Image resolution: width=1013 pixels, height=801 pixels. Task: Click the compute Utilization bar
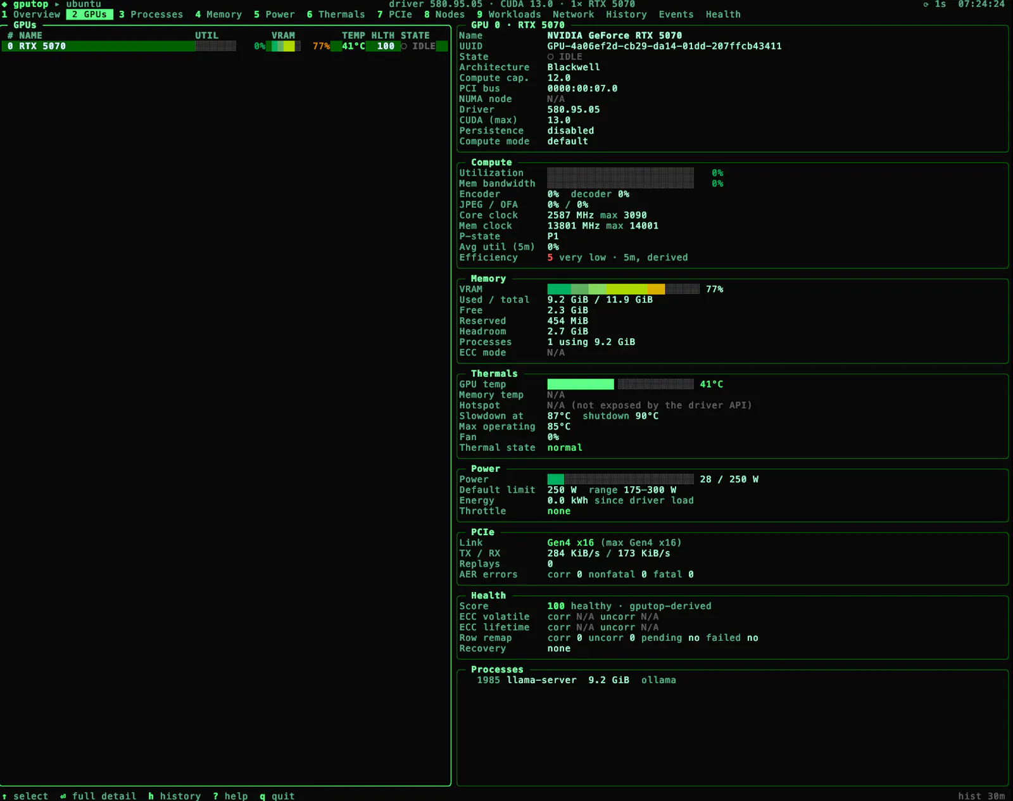click(620, 173)
